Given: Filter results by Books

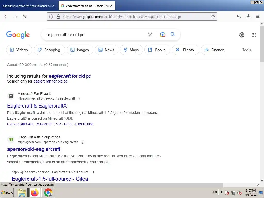Looking at the screenshot, I should pyautogui.click(x=157, y=50).
